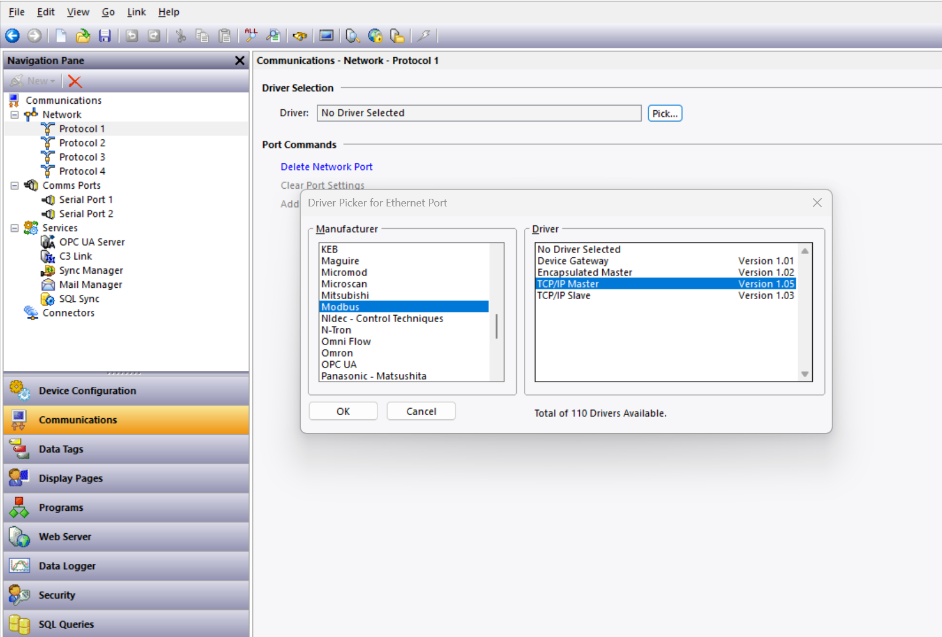Click the new document toolbar icon

point(61,36)
